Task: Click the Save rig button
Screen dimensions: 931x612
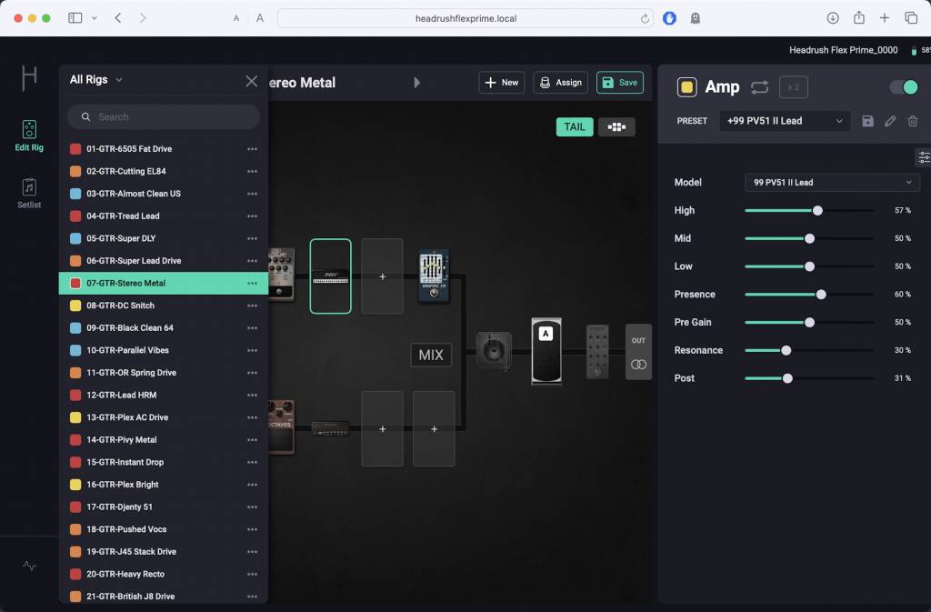Action: click(x=620, y=83)
